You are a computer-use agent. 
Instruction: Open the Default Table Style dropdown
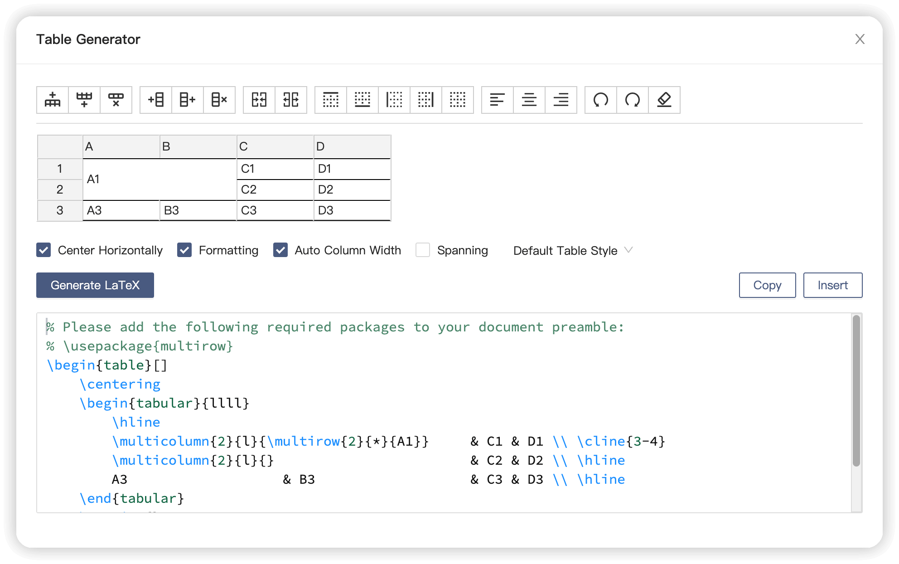pos(573,250)
